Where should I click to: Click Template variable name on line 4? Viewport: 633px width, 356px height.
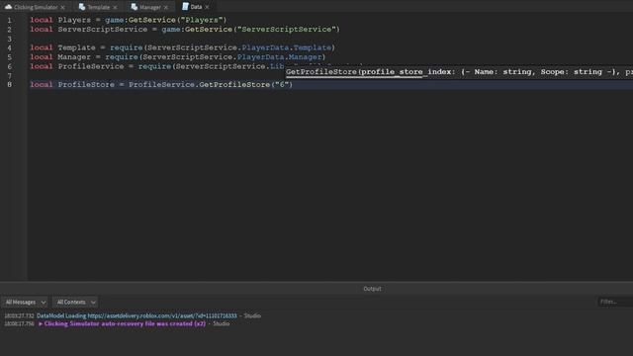[x=76, y=47]
